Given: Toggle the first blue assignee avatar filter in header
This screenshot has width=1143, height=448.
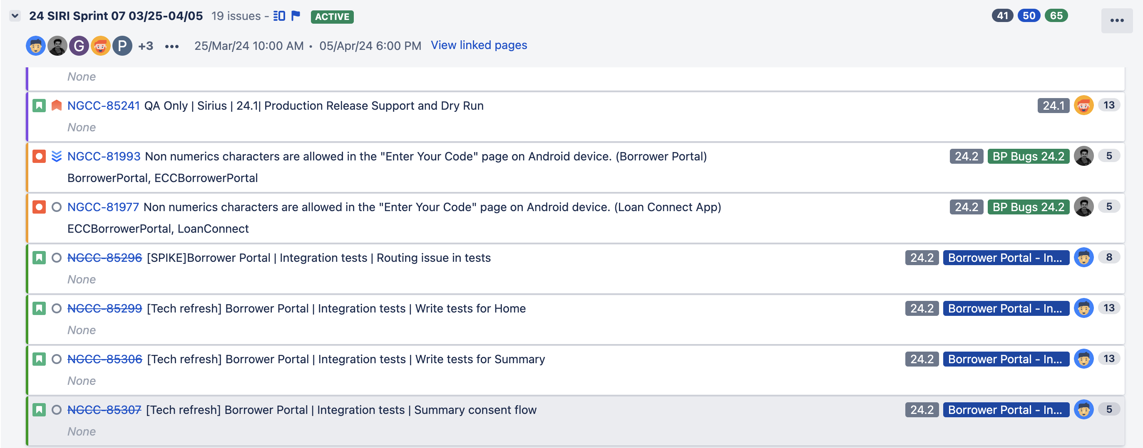Looking at the screenshot, I should (36, 46).
